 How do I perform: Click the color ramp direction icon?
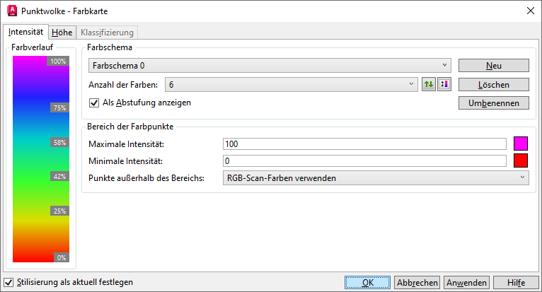(444, 84)
